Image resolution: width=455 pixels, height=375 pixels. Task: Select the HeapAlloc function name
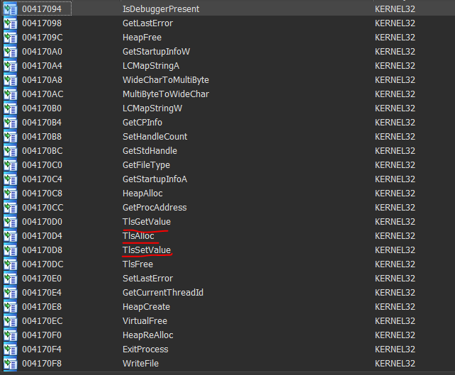[142, 194]
